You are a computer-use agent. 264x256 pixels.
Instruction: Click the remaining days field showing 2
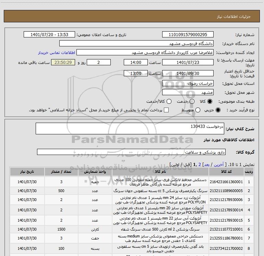click(x=99, y=62)
